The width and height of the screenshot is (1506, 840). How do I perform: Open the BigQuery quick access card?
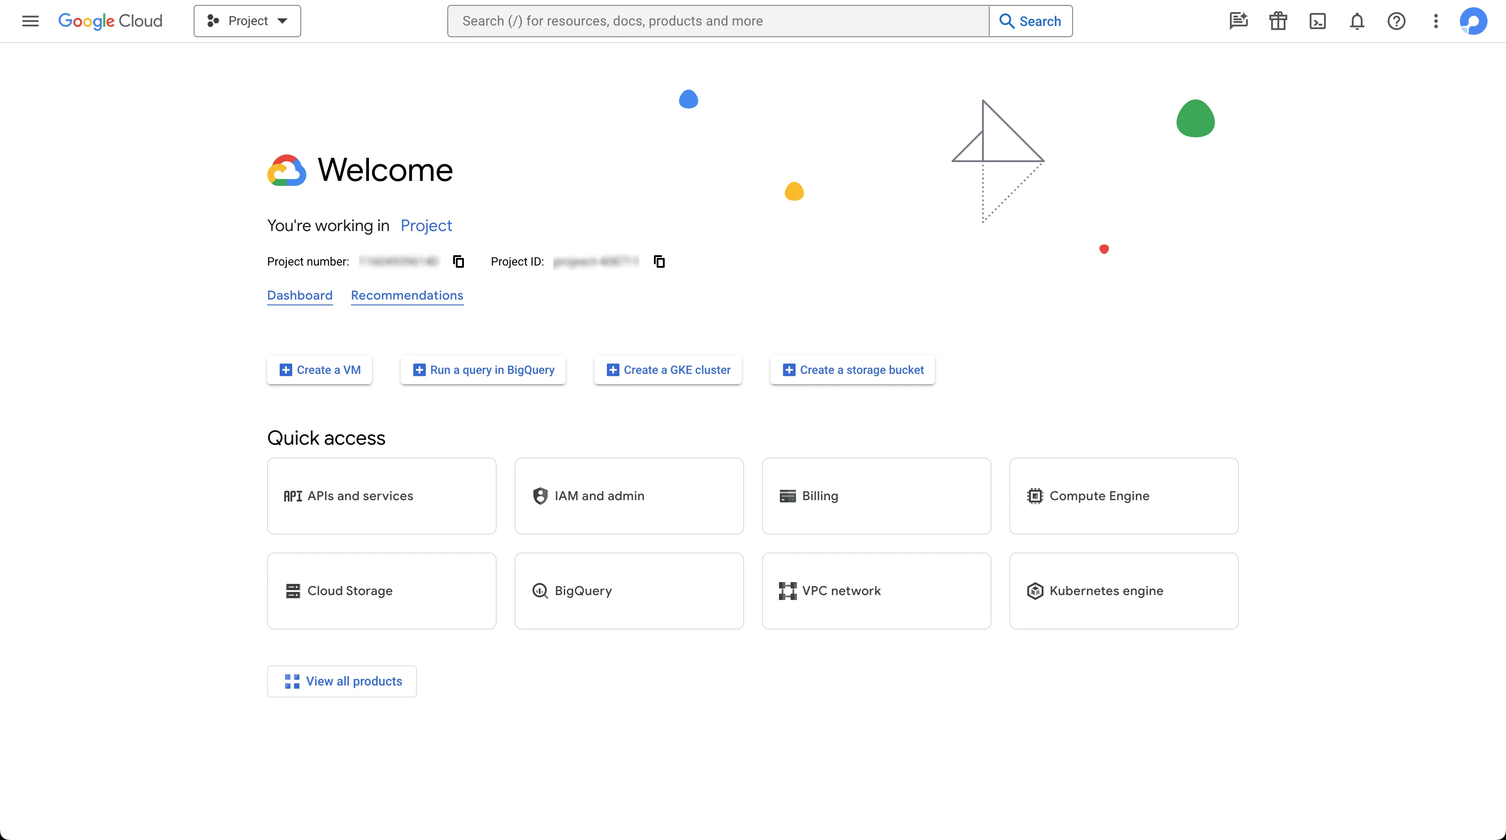(628, 591)
